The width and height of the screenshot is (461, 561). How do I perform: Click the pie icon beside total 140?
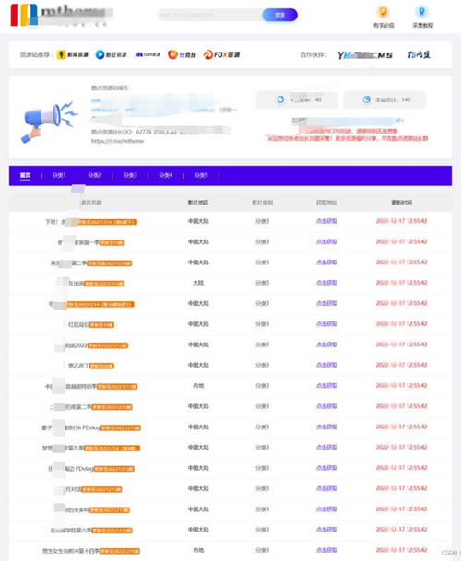click(366, 99)
